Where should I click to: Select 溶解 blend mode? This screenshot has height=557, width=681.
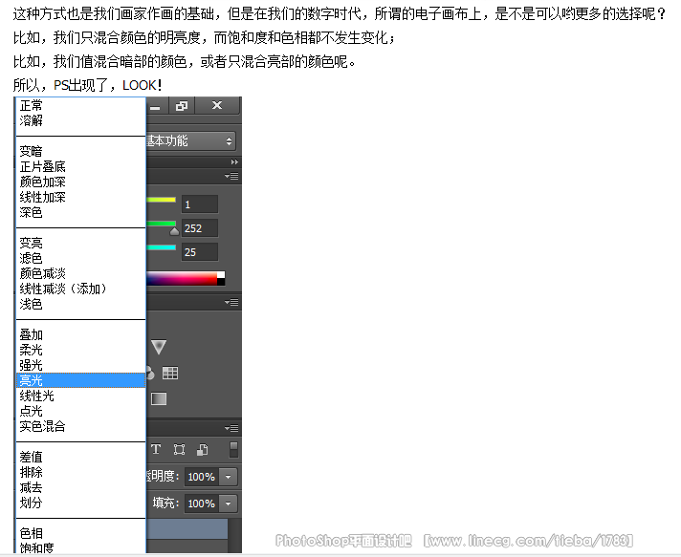click(x=80, y=120)
